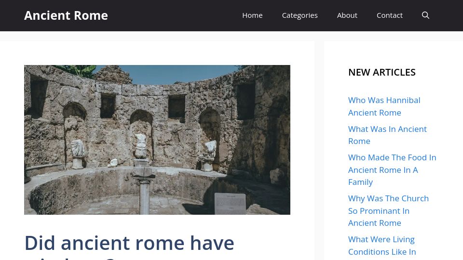
Task: Open the Categories menu item
Action: (300, 15)
